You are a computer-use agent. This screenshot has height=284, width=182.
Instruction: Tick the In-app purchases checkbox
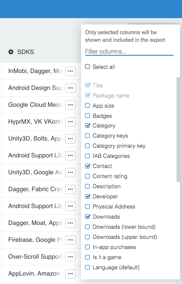(87, 247)
